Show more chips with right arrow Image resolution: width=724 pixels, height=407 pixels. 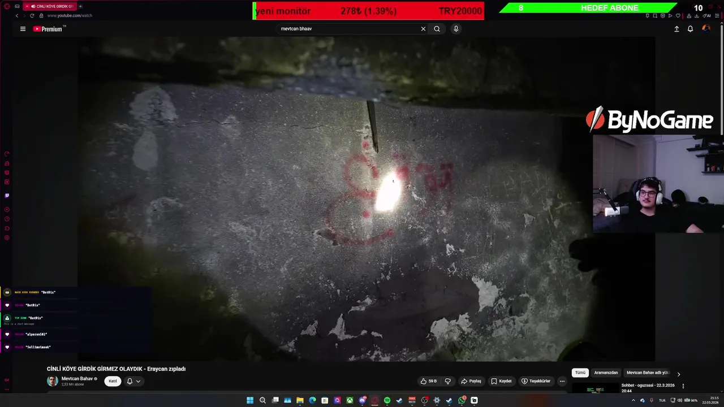point(679,374)
